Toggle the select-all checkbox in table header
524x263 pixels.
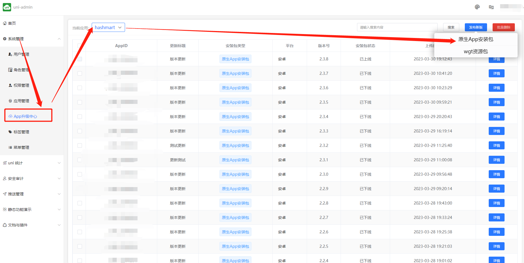point(80,46)
